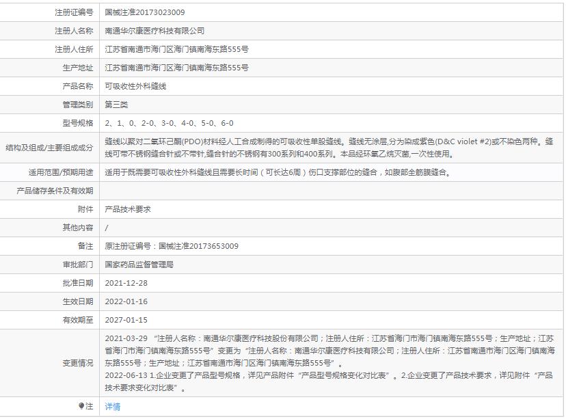The width and height of the screenshot is (566, 419).
Task: Select the 产品名称 label
Action: pyautogui.click(x=78, y=86)
